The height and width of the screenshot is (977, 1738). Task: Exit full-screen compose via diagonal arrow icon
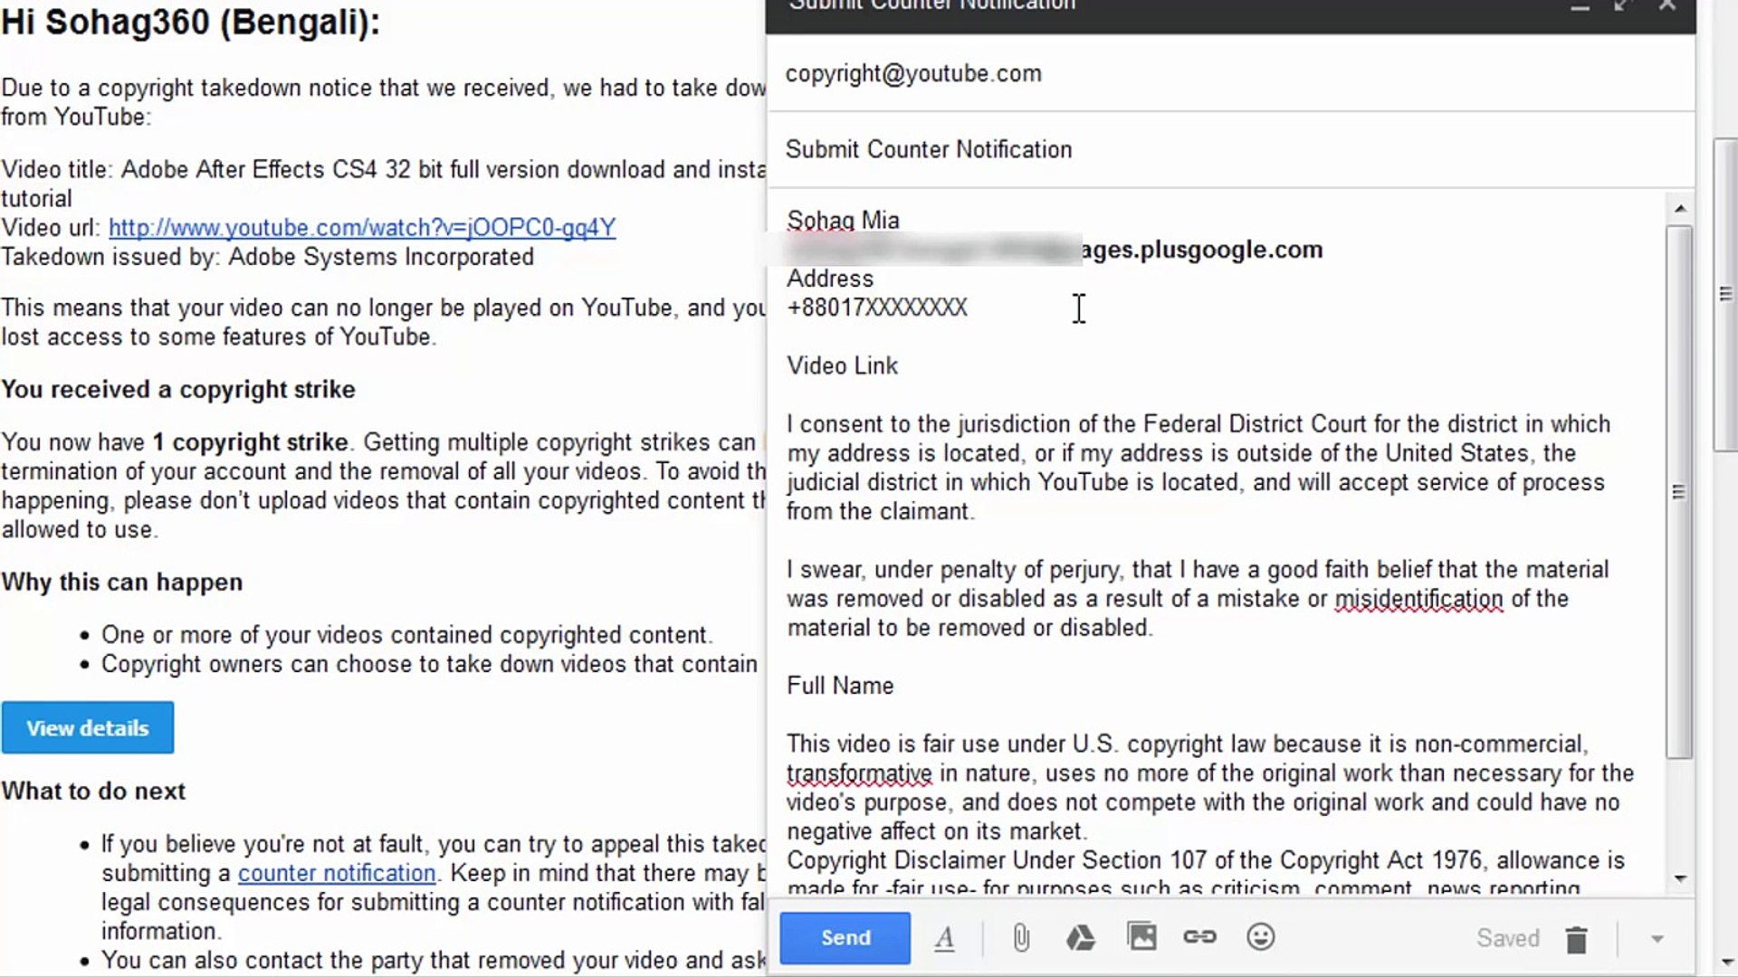pyautogui.click(x=1621, y=5)
